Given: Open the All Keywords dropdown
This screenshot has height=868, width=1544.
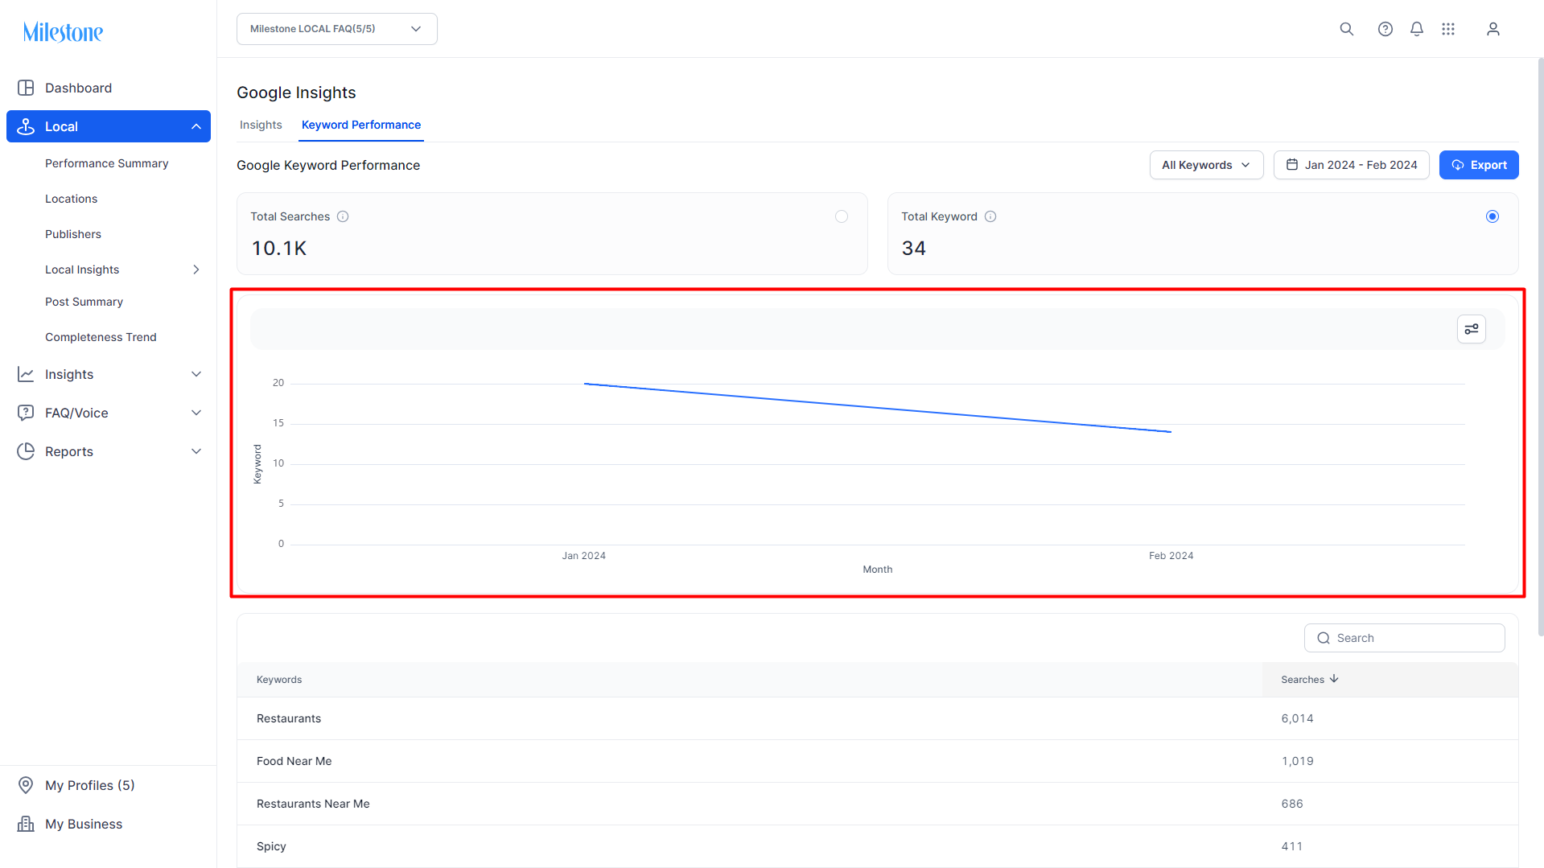Looking at the screenshot, I should pyautogui.click(x=1206, y=165).
